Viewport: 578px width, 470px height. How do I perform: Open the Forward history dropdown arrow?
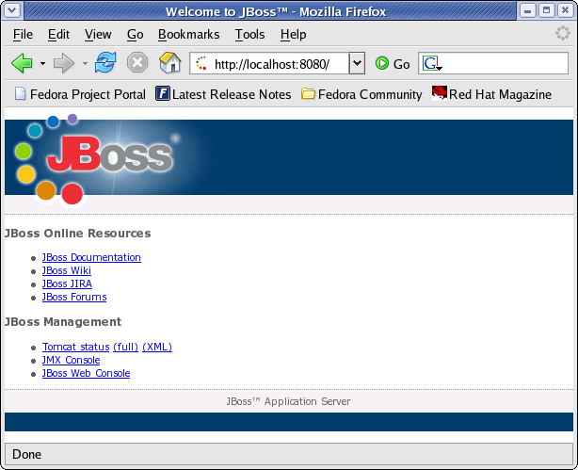[x=85, y=63]
